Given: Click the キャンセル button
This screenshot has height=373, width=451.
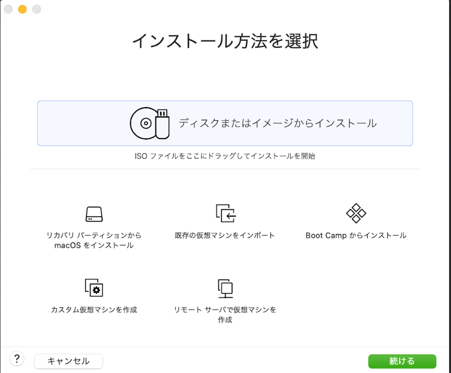Looking at the screenshot, I should (68, 361).
